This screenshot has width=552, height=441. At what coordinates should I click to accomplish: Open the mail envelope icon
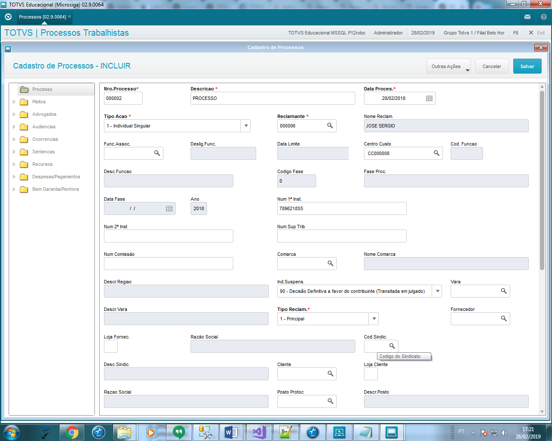[527, 17]
